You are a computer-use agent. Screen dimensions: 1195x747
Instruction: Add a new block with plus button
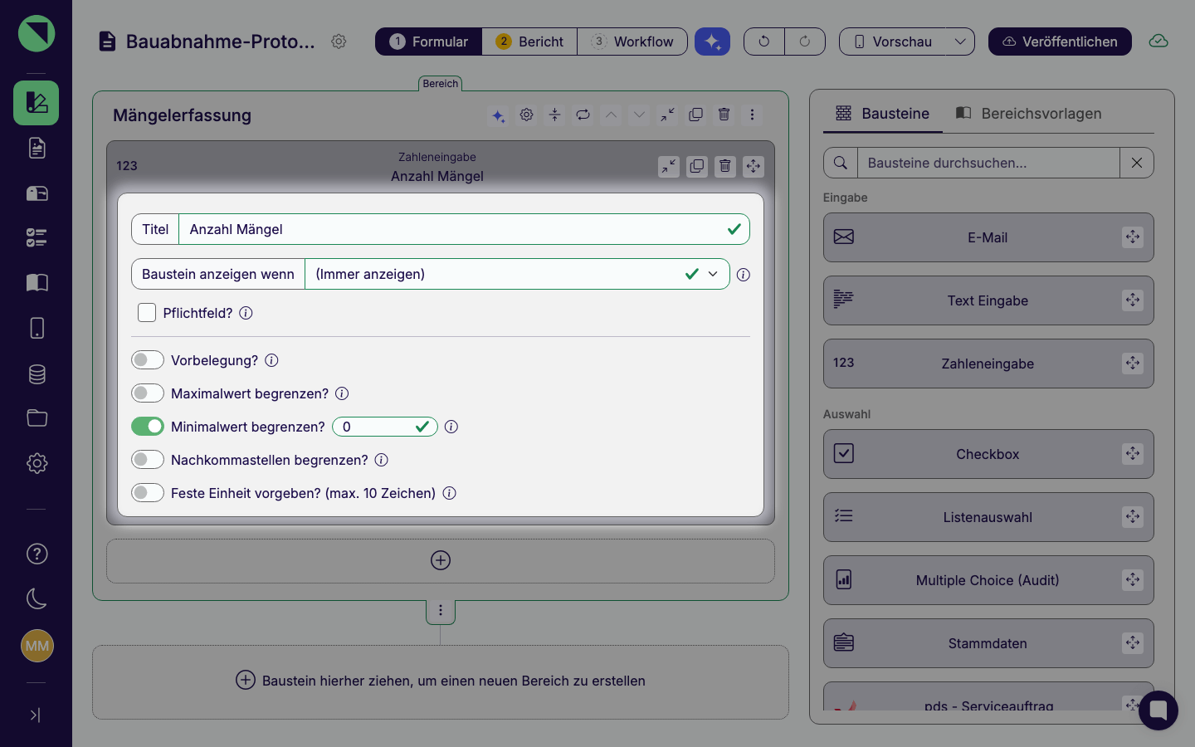[441, 560]
